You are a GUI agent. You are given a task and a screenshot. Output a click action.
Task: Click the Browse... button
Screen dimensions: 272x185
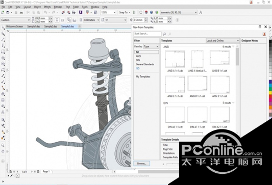[x=142, y=164]
